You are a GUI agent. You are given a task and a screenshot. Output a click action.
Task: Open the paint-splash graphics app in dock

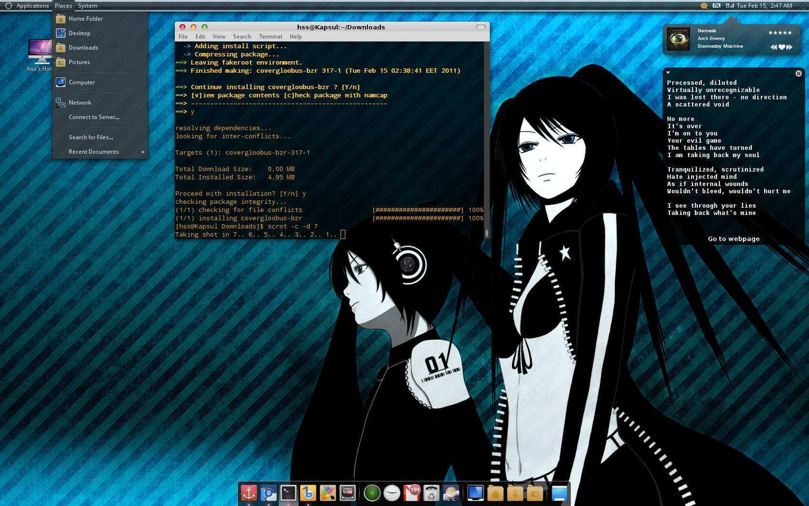(x=328, y=493)
